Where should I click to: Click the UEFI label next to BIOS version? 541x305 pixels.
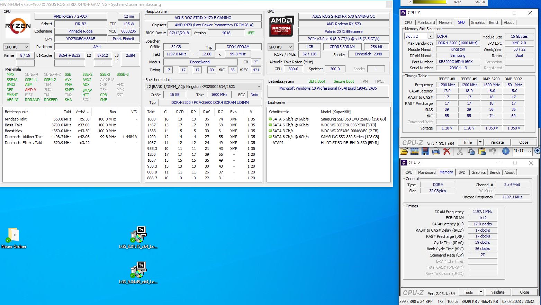click(250, 33)
